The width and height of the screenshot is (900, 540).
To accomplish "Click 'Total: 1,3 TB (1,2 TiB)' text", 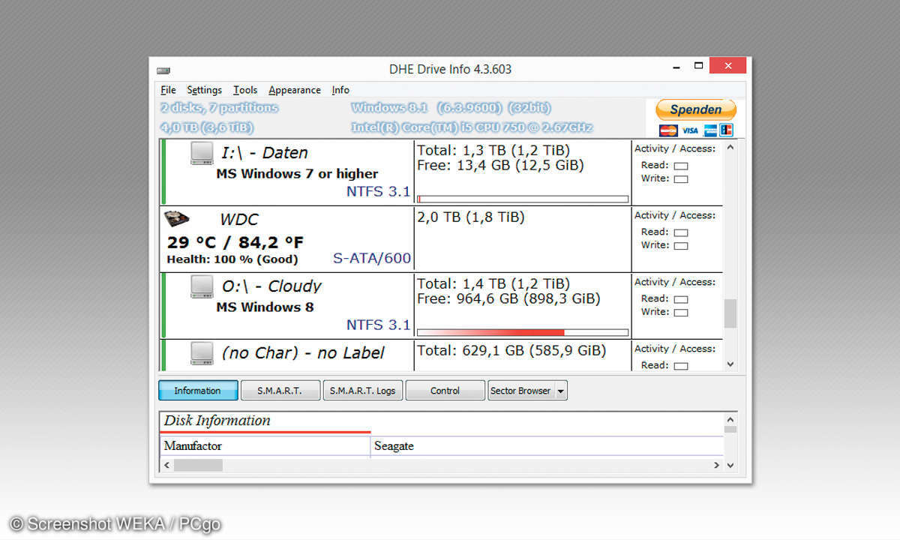I will [493, 151].
